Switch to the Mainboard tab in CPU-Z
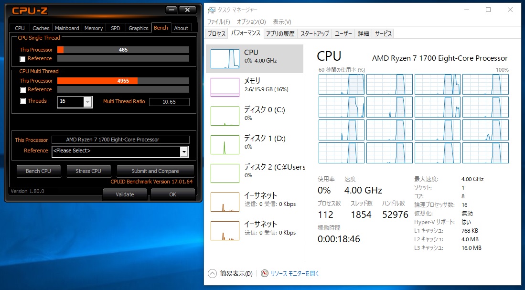525x290 pixels. tap(67, 28)
